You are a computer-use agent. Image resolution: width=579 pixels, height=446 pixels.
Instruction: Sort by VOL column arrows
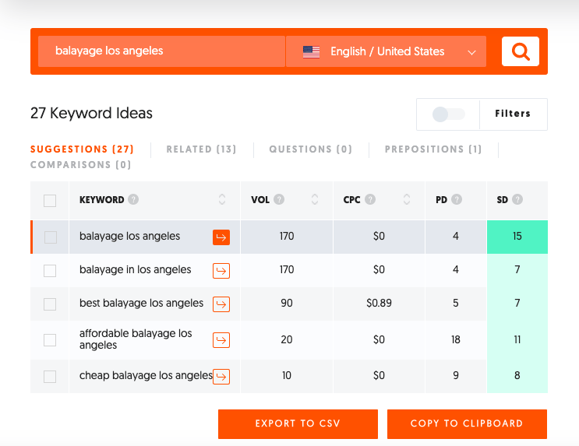click(x=315, y=199)
